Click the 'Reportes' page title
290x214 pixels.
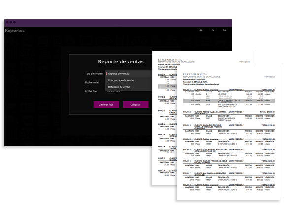(x=15, y=31)
